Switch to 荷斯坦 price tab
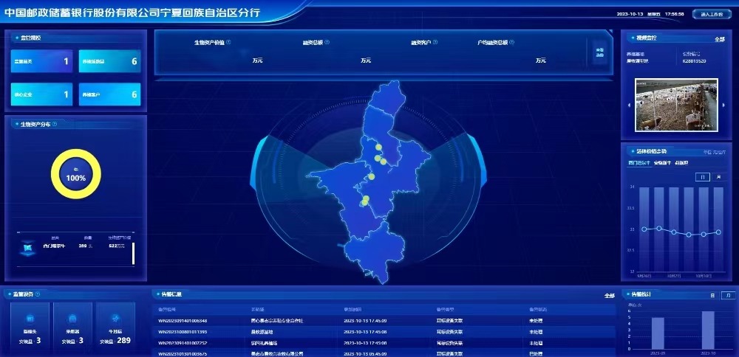This screenshot has width=739, height=357. [x=681, y=163]
